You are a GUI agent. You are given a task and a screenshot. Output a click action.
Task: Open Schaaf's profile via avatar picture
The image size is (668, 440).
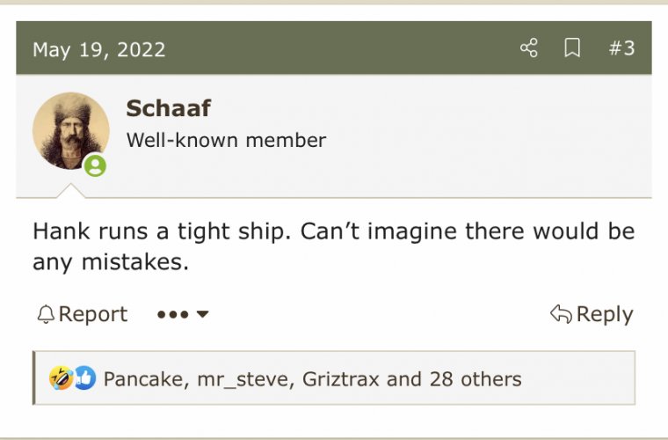[70, 129]
